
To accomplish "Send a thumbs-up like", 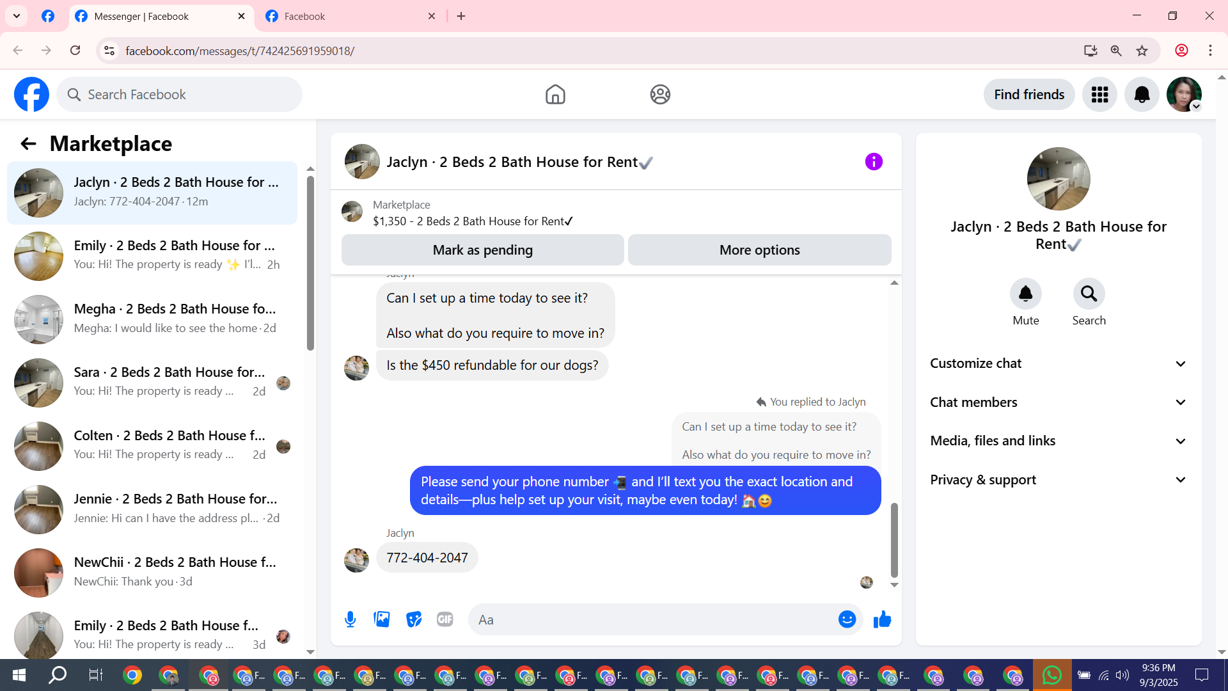I will point(882,619).
